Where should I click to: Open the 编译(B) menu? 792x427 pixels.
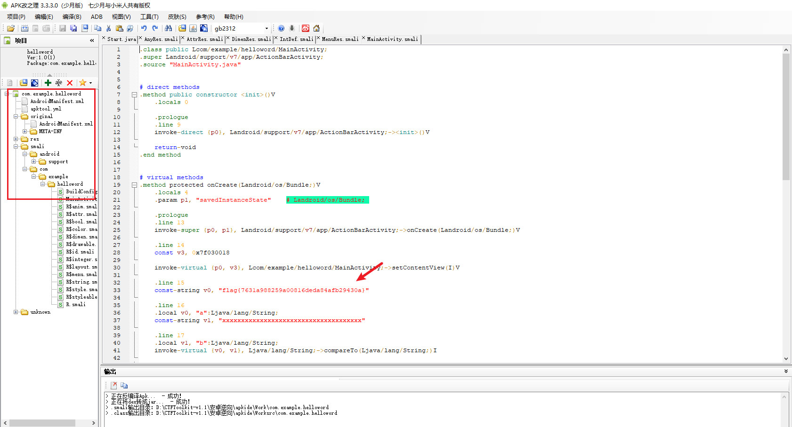click(x=72, y=16)
